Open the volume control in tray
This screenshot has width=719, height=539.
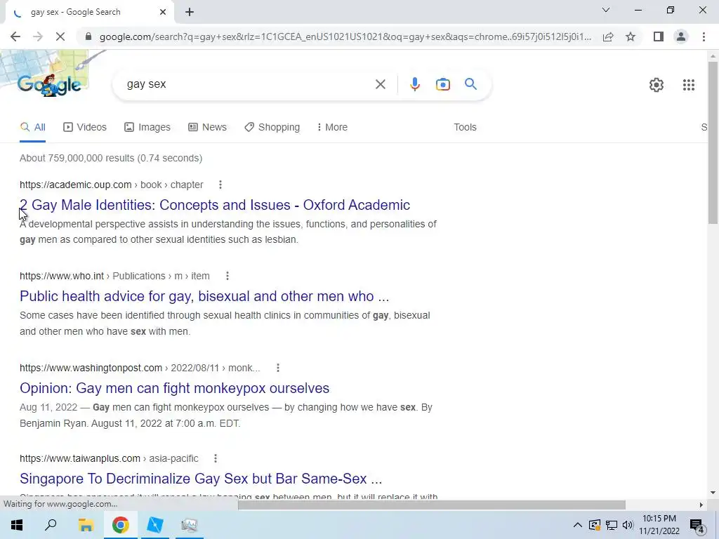628,525
